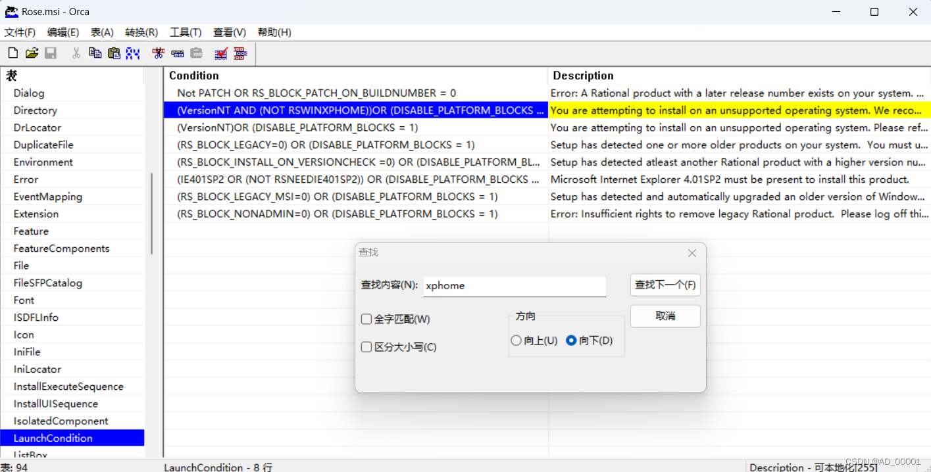Select the RSWINXPHOME condition cell
931x472 pixels.
point(355,110)
